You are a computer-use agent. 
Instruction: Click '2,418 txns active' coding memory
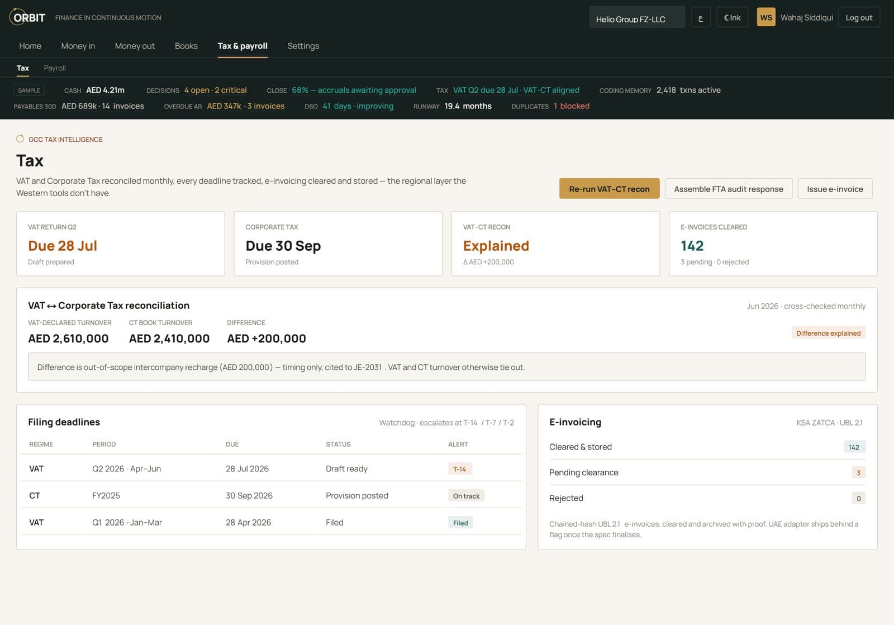(688, 90)
